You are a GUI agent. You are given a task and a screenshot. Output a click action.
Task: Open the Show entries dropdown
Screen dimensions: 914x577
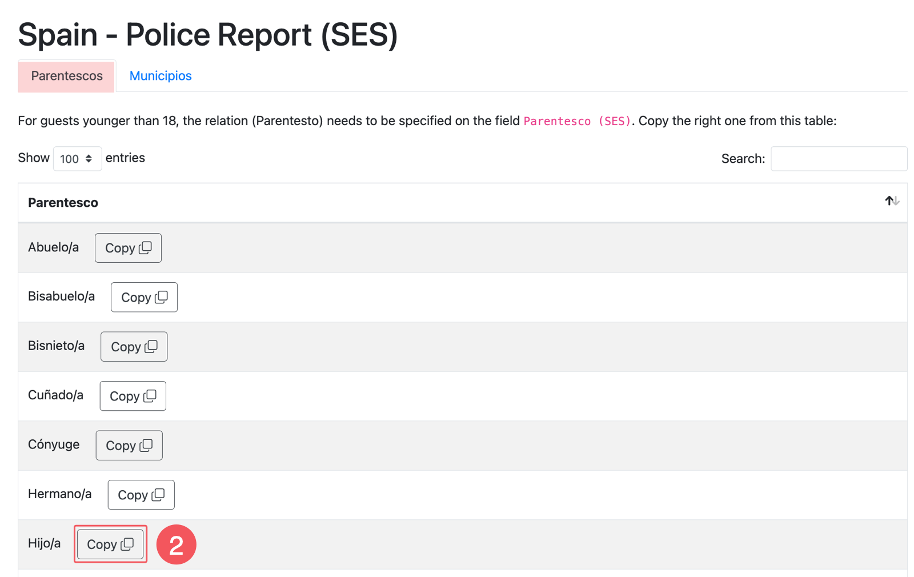click(x=77, y=159)
